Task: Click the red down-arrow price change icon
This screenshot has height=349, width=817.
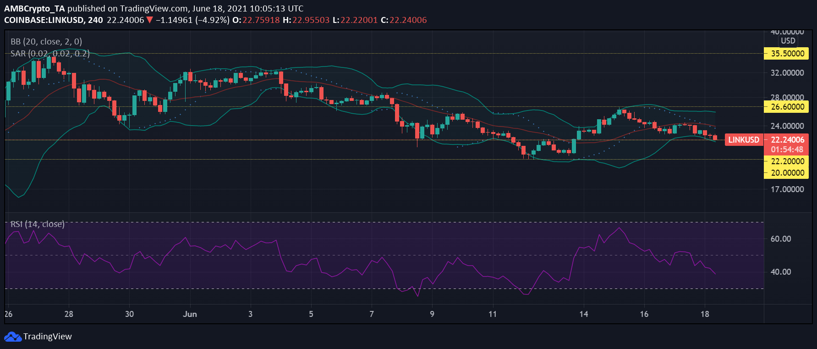Action: tap(149, 20)
